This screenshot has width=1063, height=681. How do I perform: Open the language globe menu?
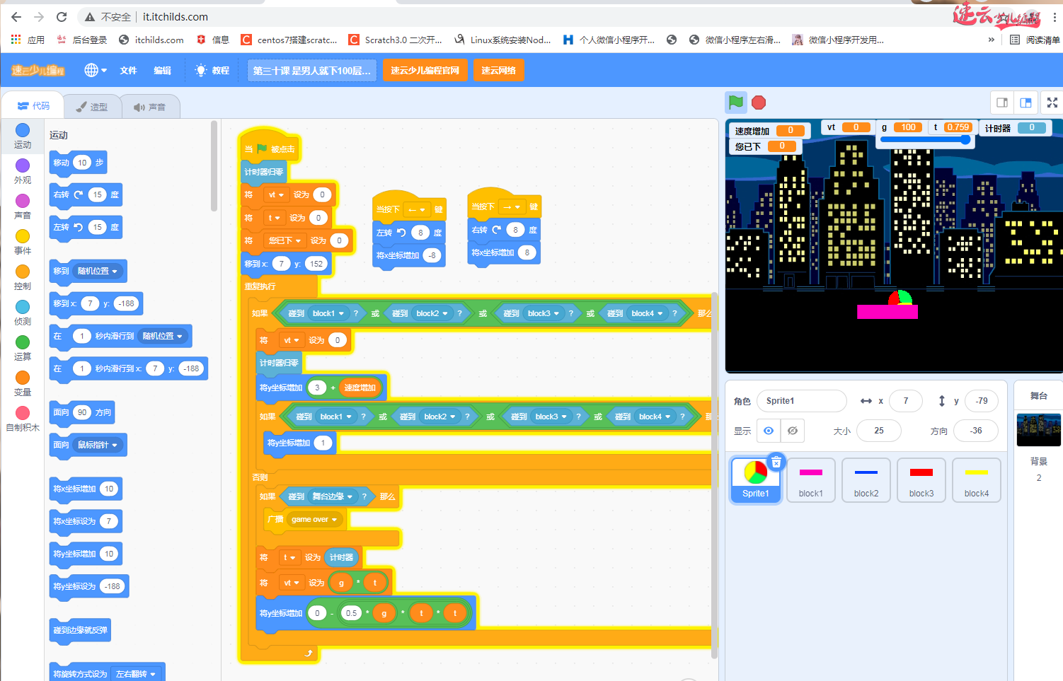95,70
